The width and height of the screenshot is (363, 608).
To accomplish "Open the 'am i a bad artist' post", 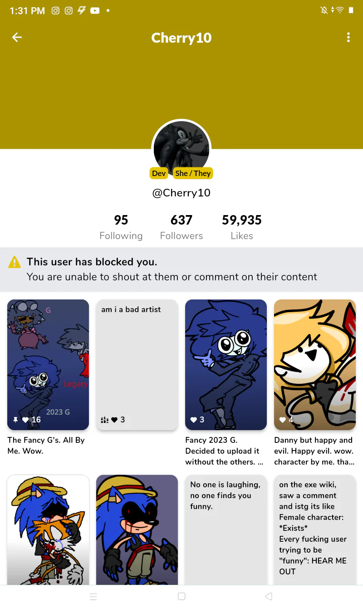I will (137, 365).
